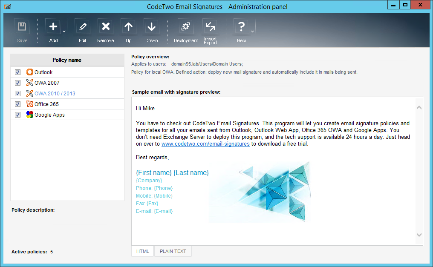Click the Hi Mike greeting text
433x267 pixels.
click(145, 109)
